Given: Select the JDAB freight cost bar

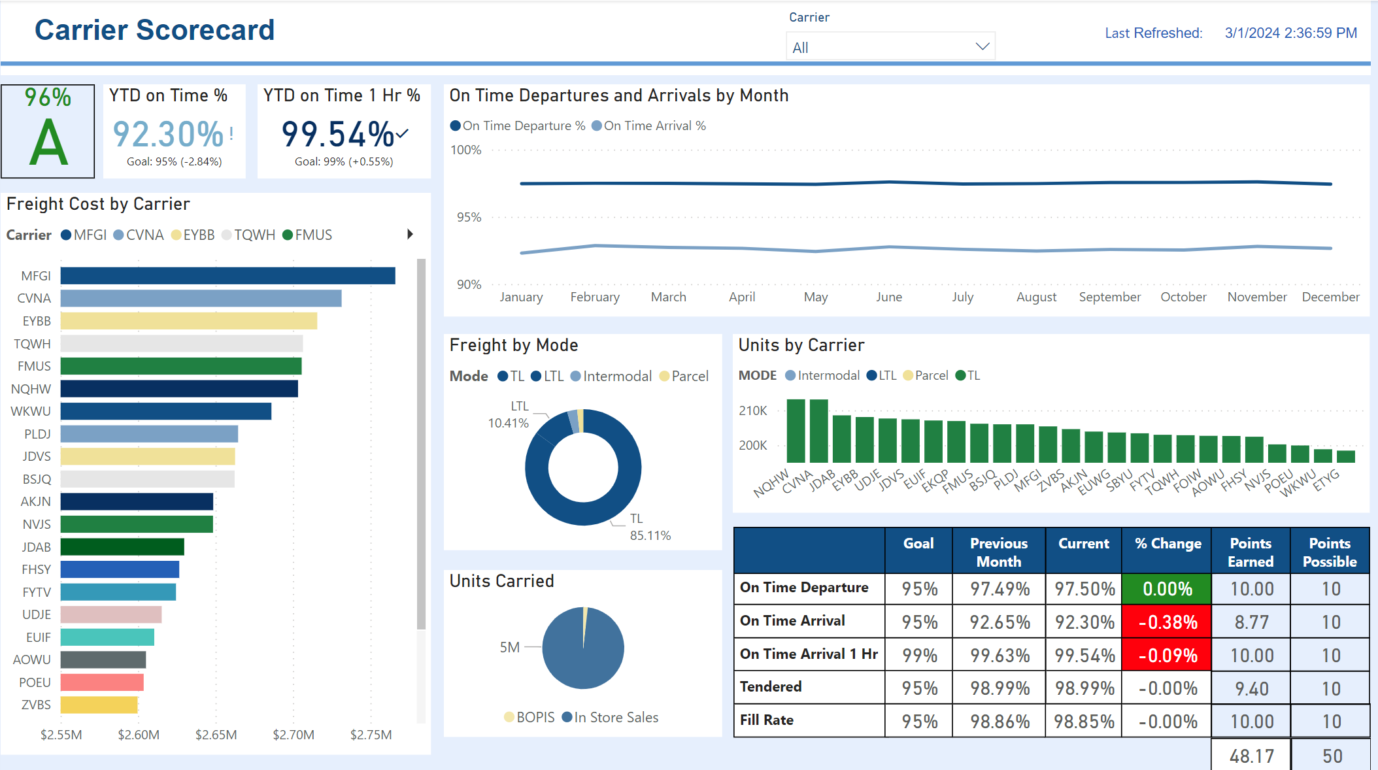Looking at the screenshot, I should tap(122, 547).
